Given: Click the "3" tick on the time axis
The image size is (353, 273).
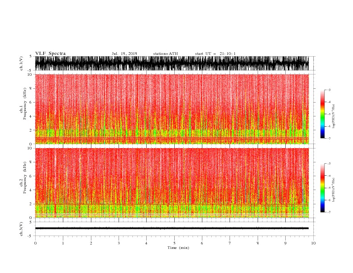Looking at the screenshot, I should click(119, 243).
